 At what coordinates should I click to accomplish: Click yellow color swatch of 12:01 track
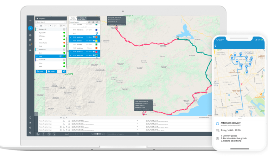96,41
